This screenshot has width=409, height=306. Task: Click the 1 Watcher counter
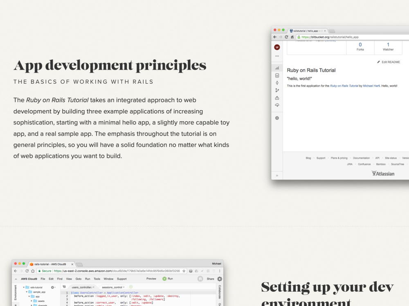[388, 47]
